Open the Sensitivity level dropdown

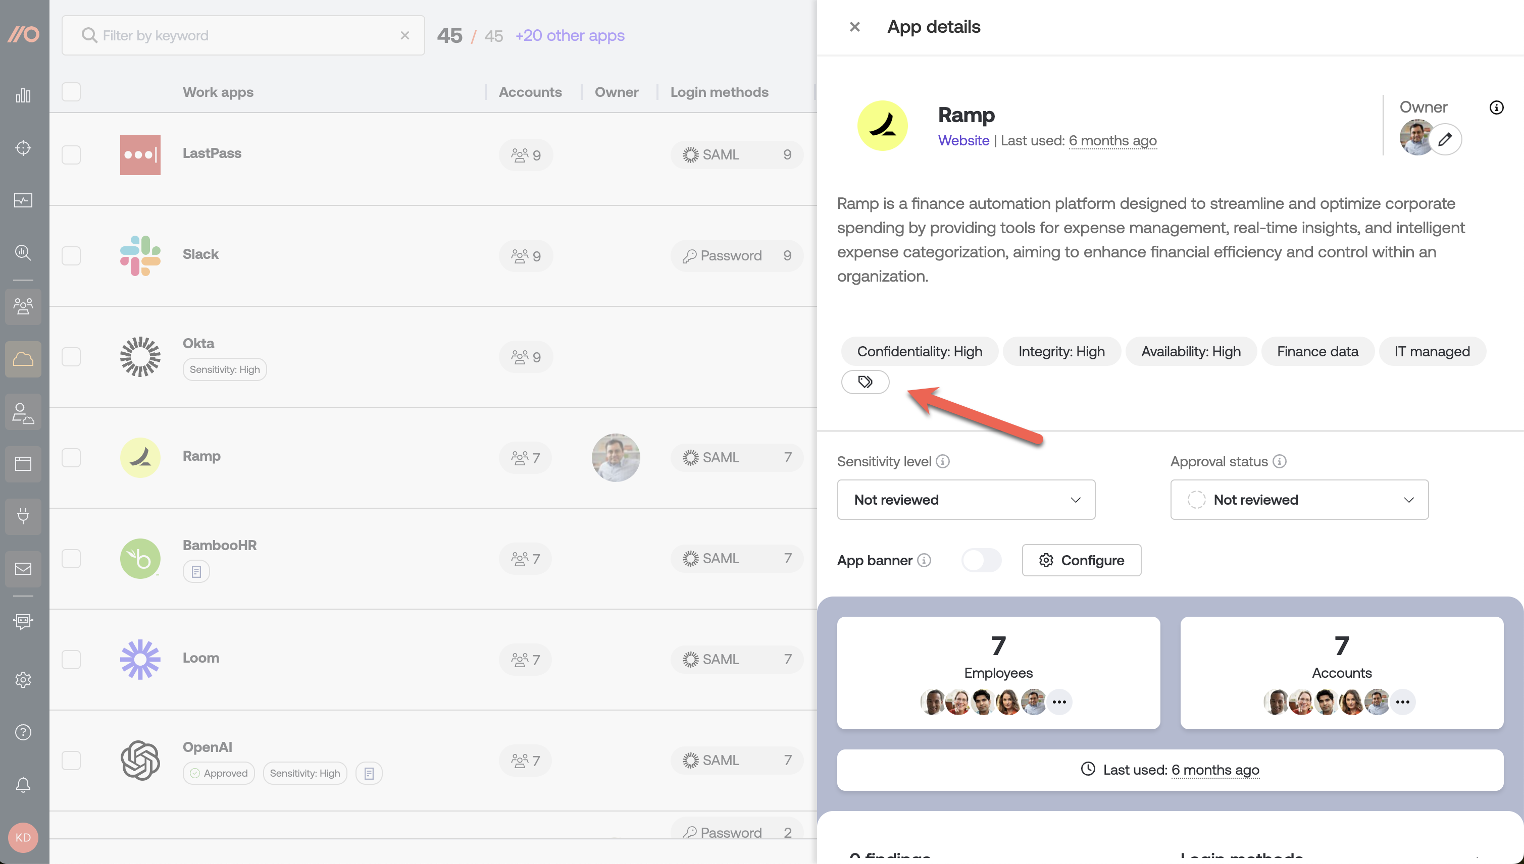click(x=966, y=500)
